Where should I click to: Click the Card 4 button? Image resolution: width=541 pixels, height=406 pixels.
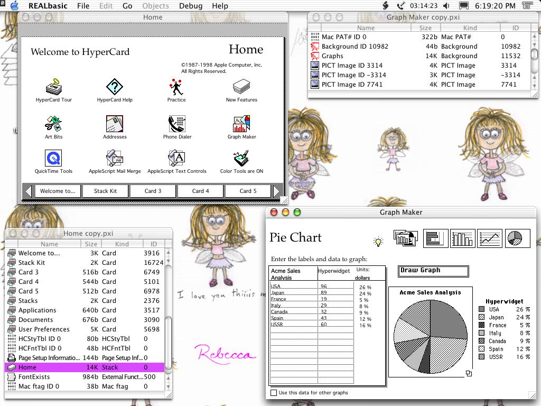[200, 191]
